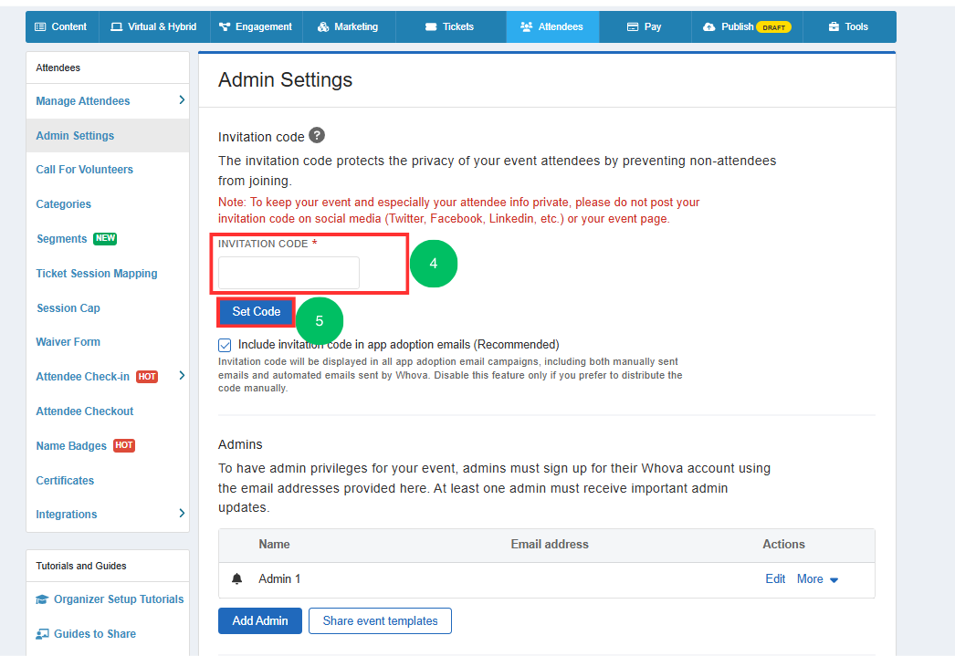Image resolution: width=955 pixels, height=656 pixels.
Task: Click the Add Admin button
Action: tap(259, 621)
